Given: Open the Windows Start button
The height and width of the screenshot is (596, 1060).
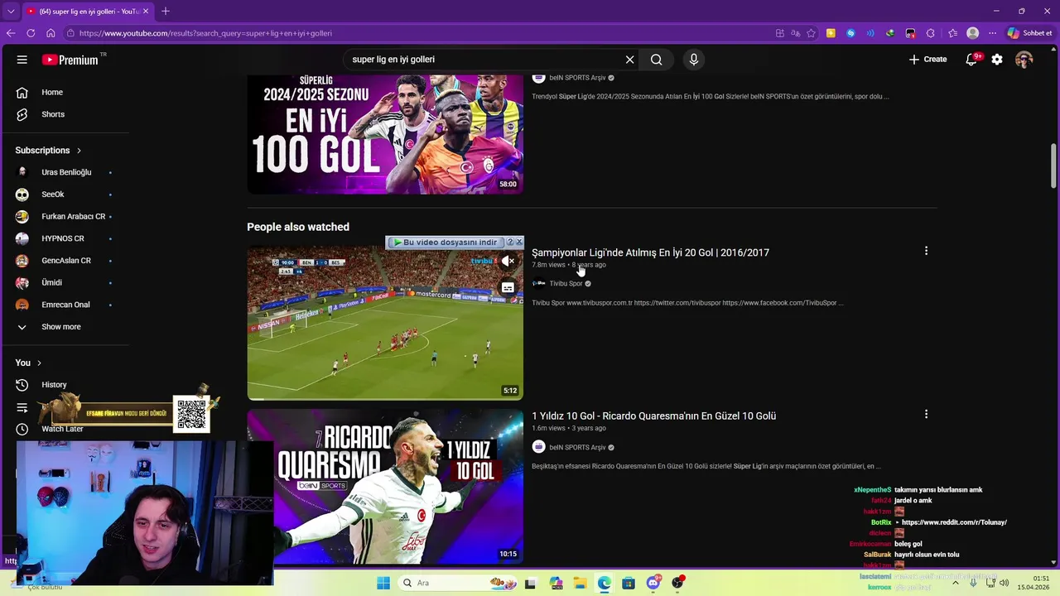Looking at the screenshot, I should (x=383, y=583).
